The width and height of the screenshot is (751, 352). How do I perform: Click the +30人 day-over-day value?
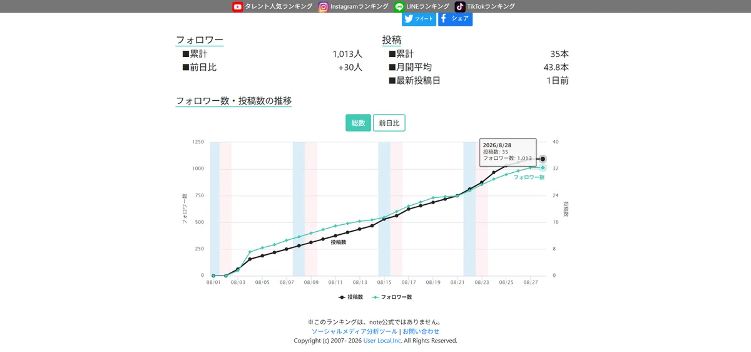pos(350,67)
